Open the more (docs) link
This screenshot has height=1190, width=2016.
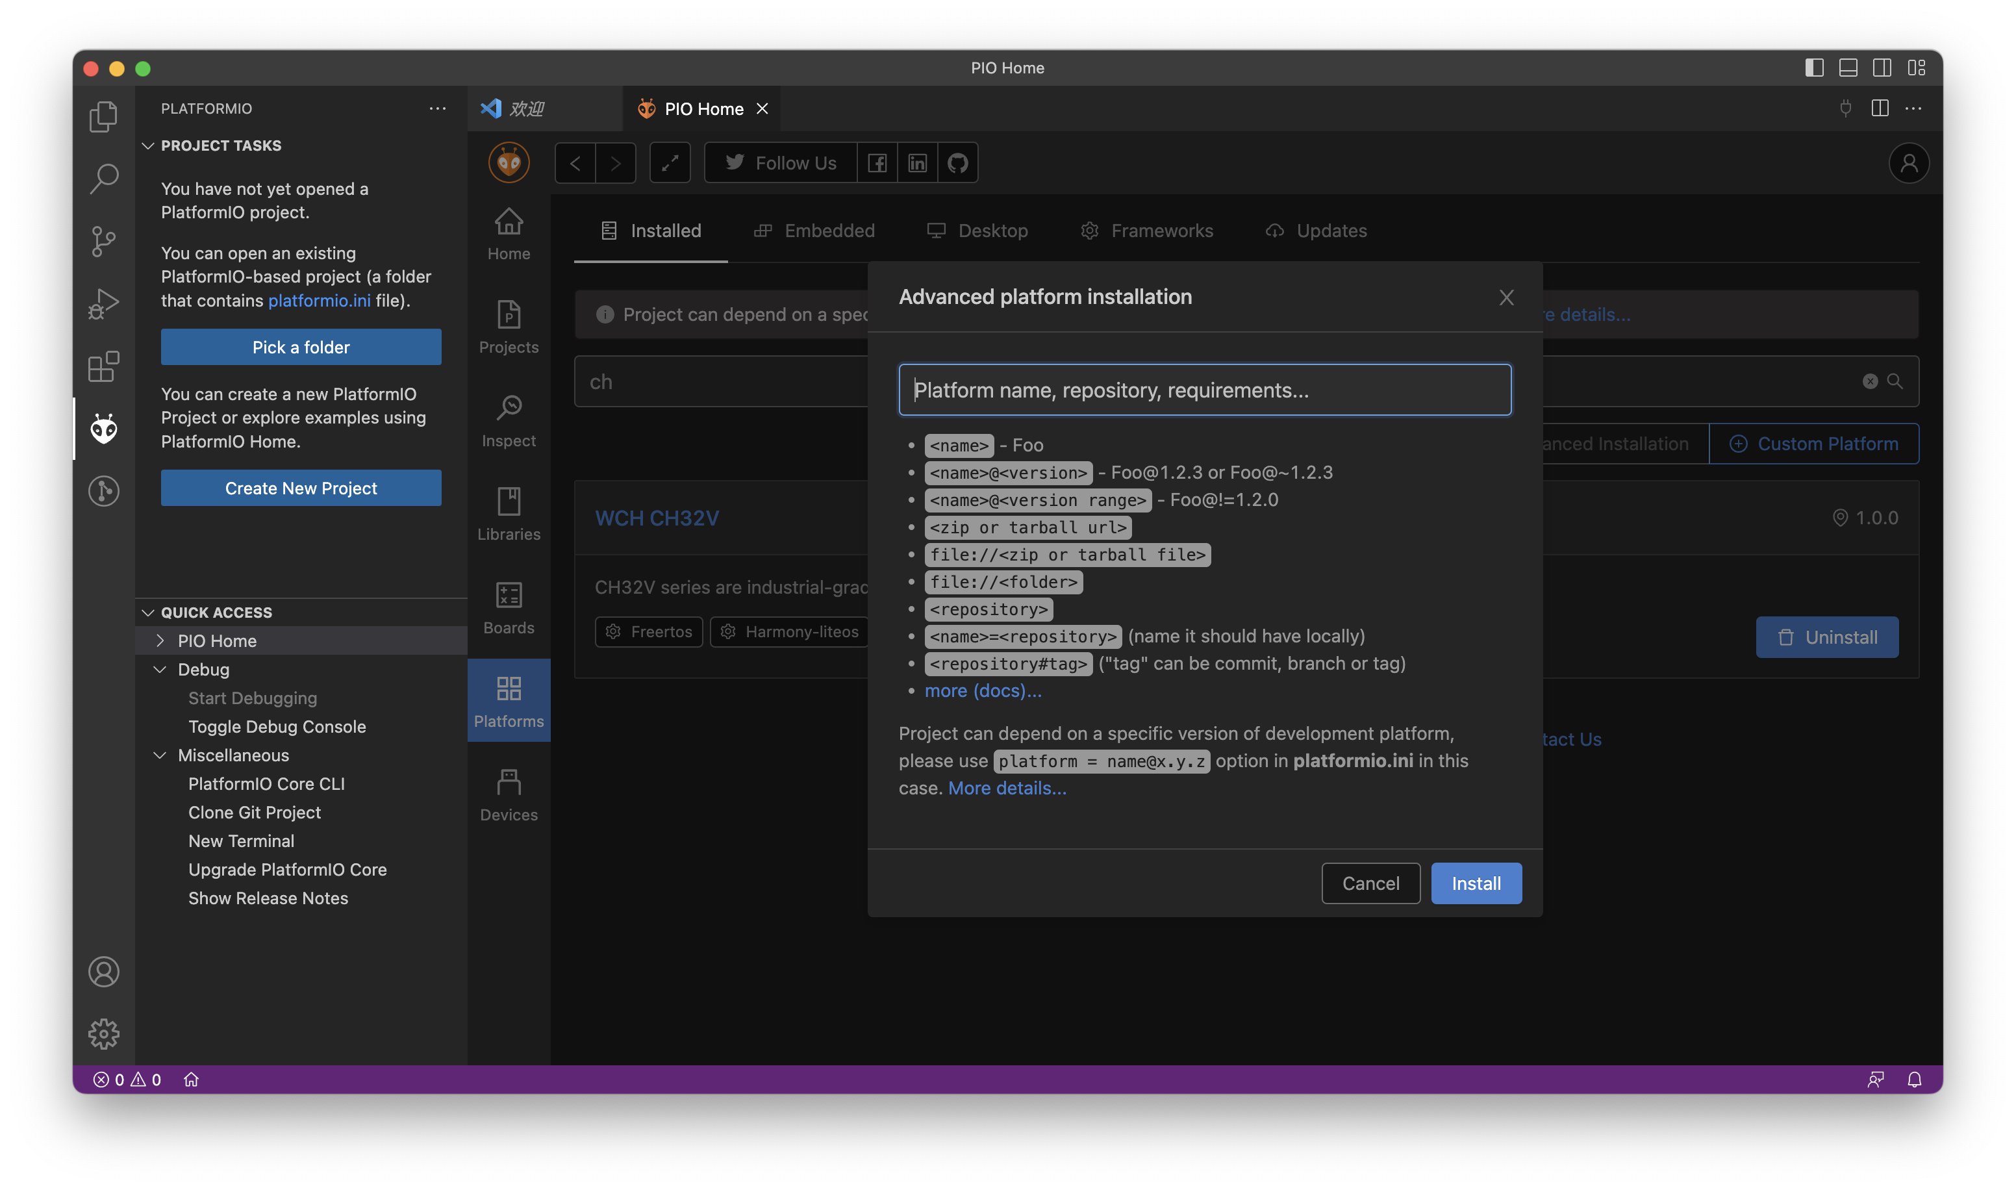tap(982, 690)
